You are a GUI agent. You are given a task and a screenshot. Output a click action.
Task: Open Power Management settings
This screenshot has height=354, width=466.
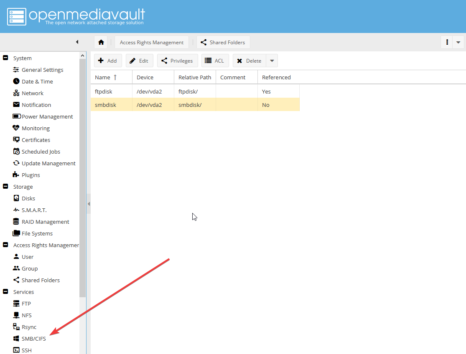(x=47, y=116)
